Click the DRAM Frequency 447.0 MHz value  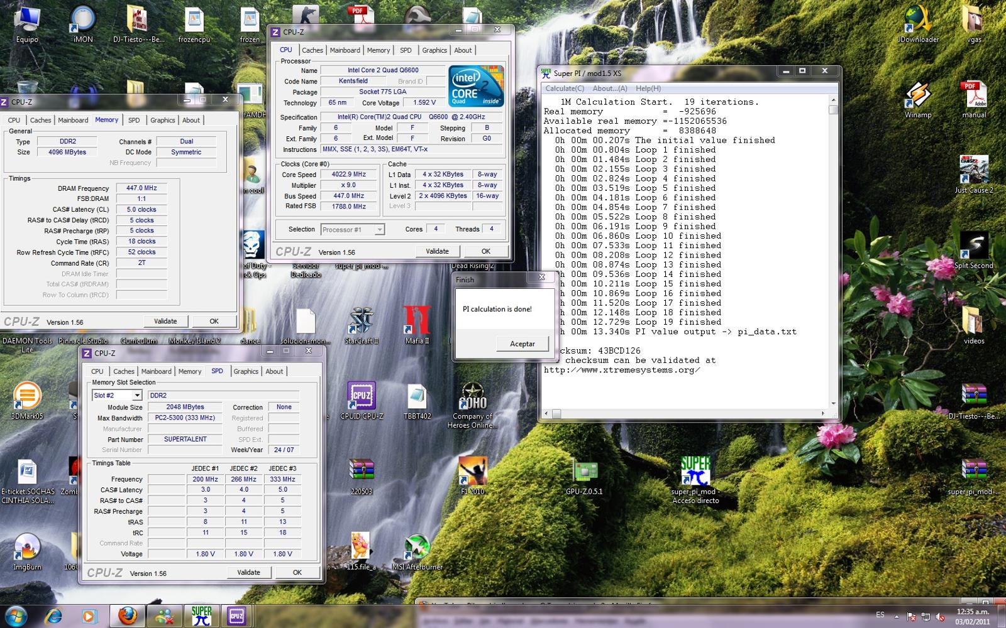click(x=141, y=188)
